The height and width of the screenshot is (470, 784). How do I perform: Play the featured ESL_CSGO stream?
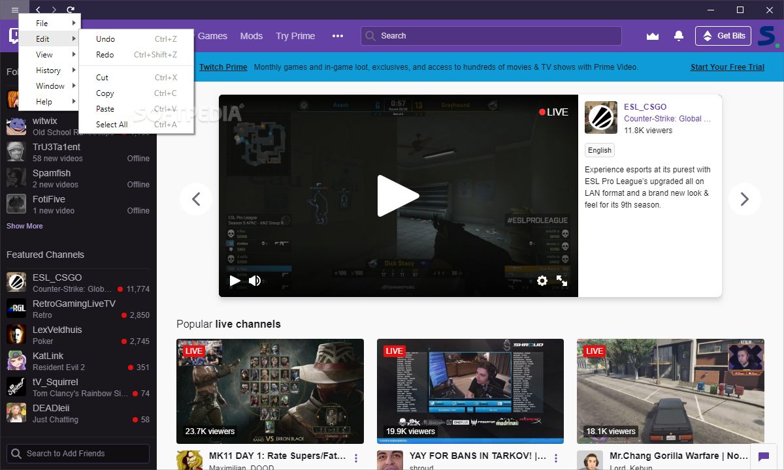[399, 196]
